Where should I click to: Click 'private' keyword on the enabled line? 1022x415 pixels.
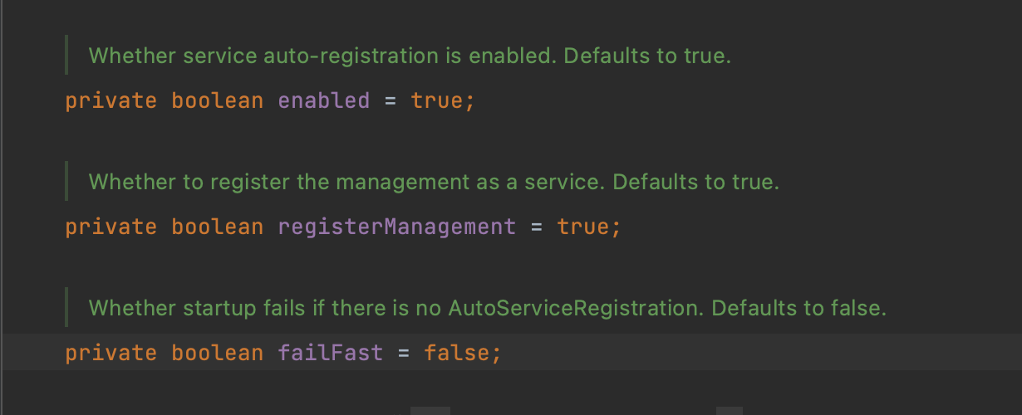tap(111, 101)
